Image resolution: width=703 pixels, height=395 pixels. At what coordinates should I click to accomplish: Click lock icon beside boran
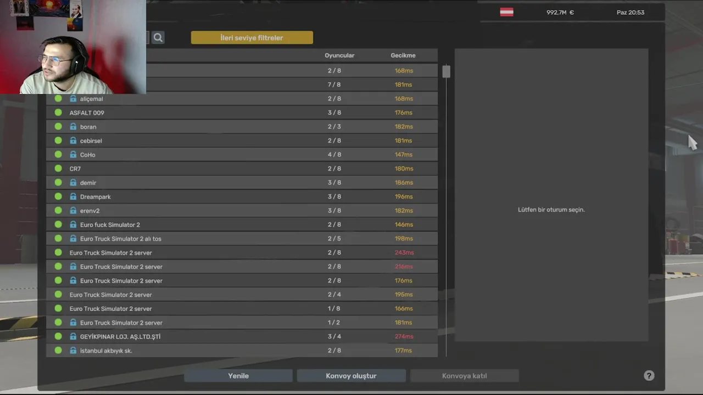click(x=73, y=127)
